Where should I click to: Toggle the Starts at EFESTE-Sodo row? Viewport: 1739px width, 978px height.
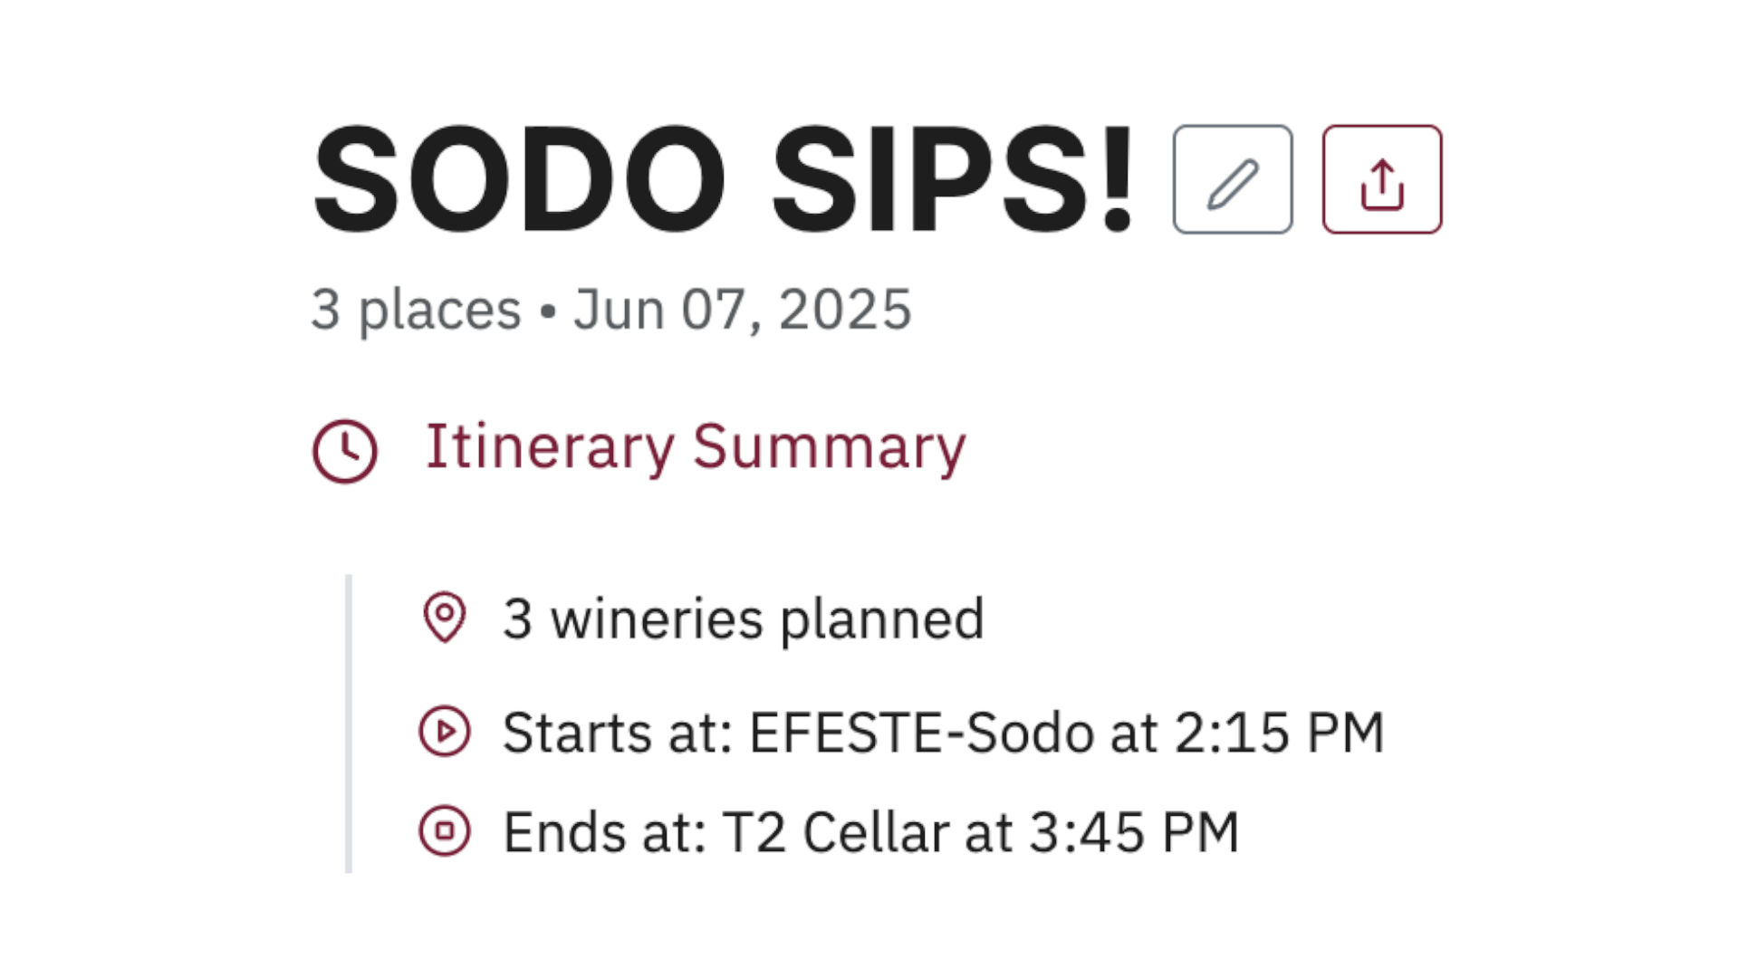[x=944, y=732]
